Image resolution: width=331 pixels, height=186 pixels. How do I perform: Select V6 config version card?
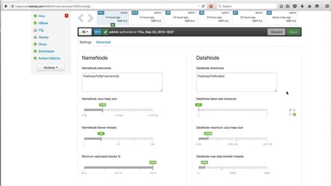tap(282, 17)
